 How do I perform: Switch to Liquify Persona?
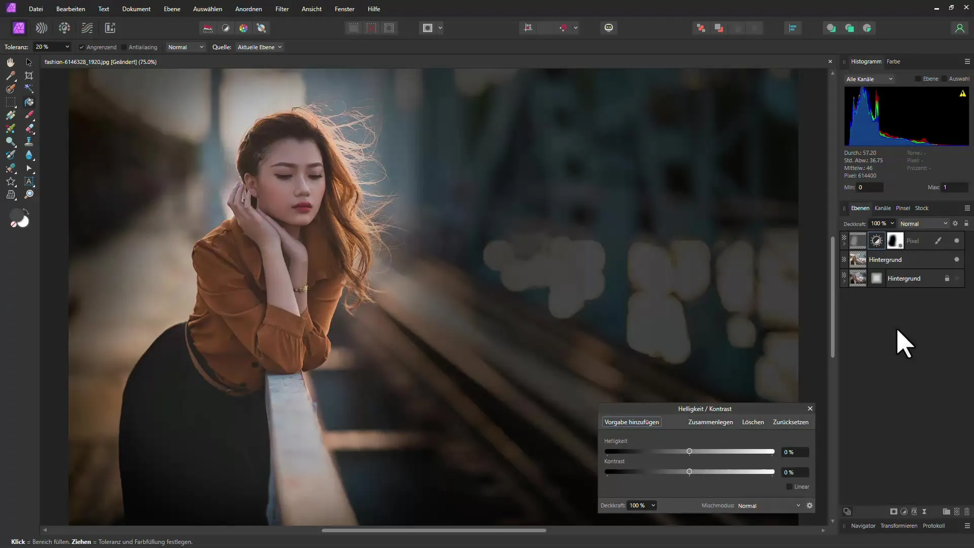42,28
